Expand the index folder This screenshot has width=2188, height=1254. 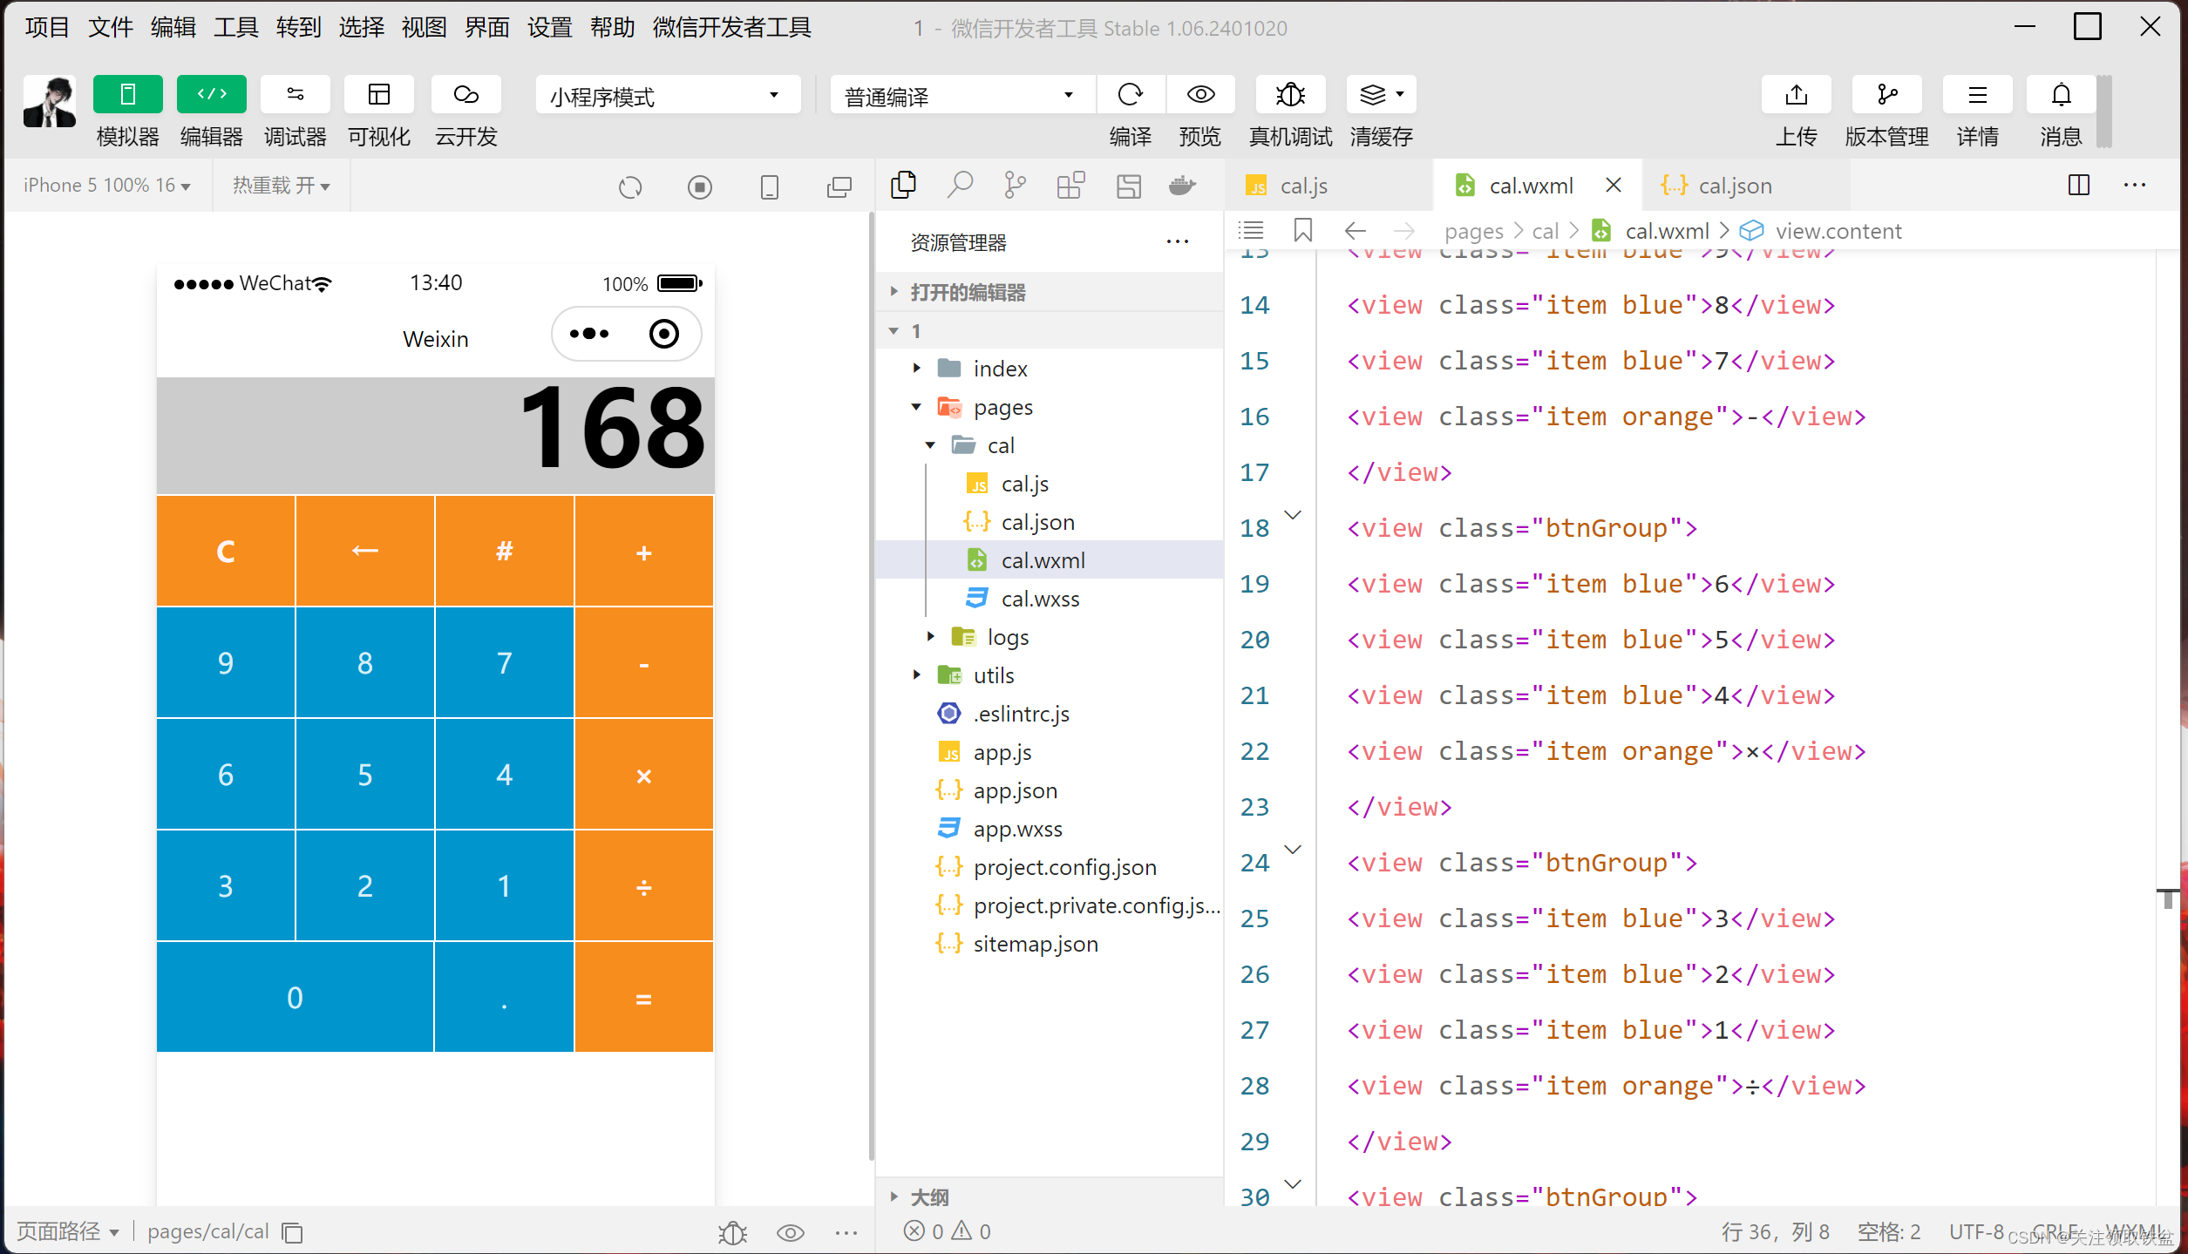pos(917,369)
